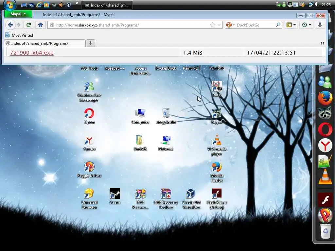Launch VirtualBox cube icon in quick launch
This screenshot has width=335, height=251.
[69, 5]
